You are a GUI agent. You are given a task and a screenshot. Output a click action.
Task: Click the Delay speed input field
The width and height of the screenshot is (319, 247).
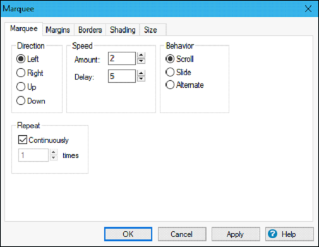click(x=122, y=76)
